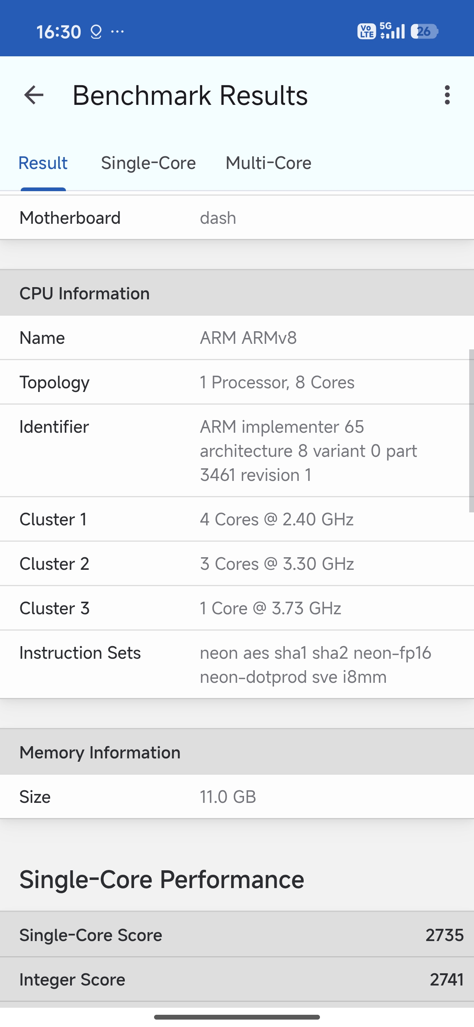This screenshot has width=474, height=1027.
Task: Tap the status bar notification dots
Action: [117, 31]
